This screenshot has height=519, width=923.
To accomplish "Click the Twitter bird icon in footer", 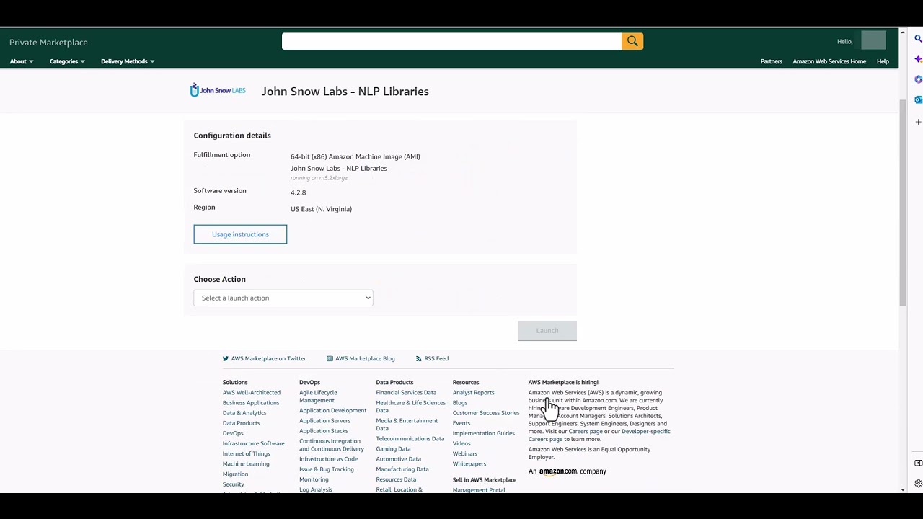I will pos(226,358).
